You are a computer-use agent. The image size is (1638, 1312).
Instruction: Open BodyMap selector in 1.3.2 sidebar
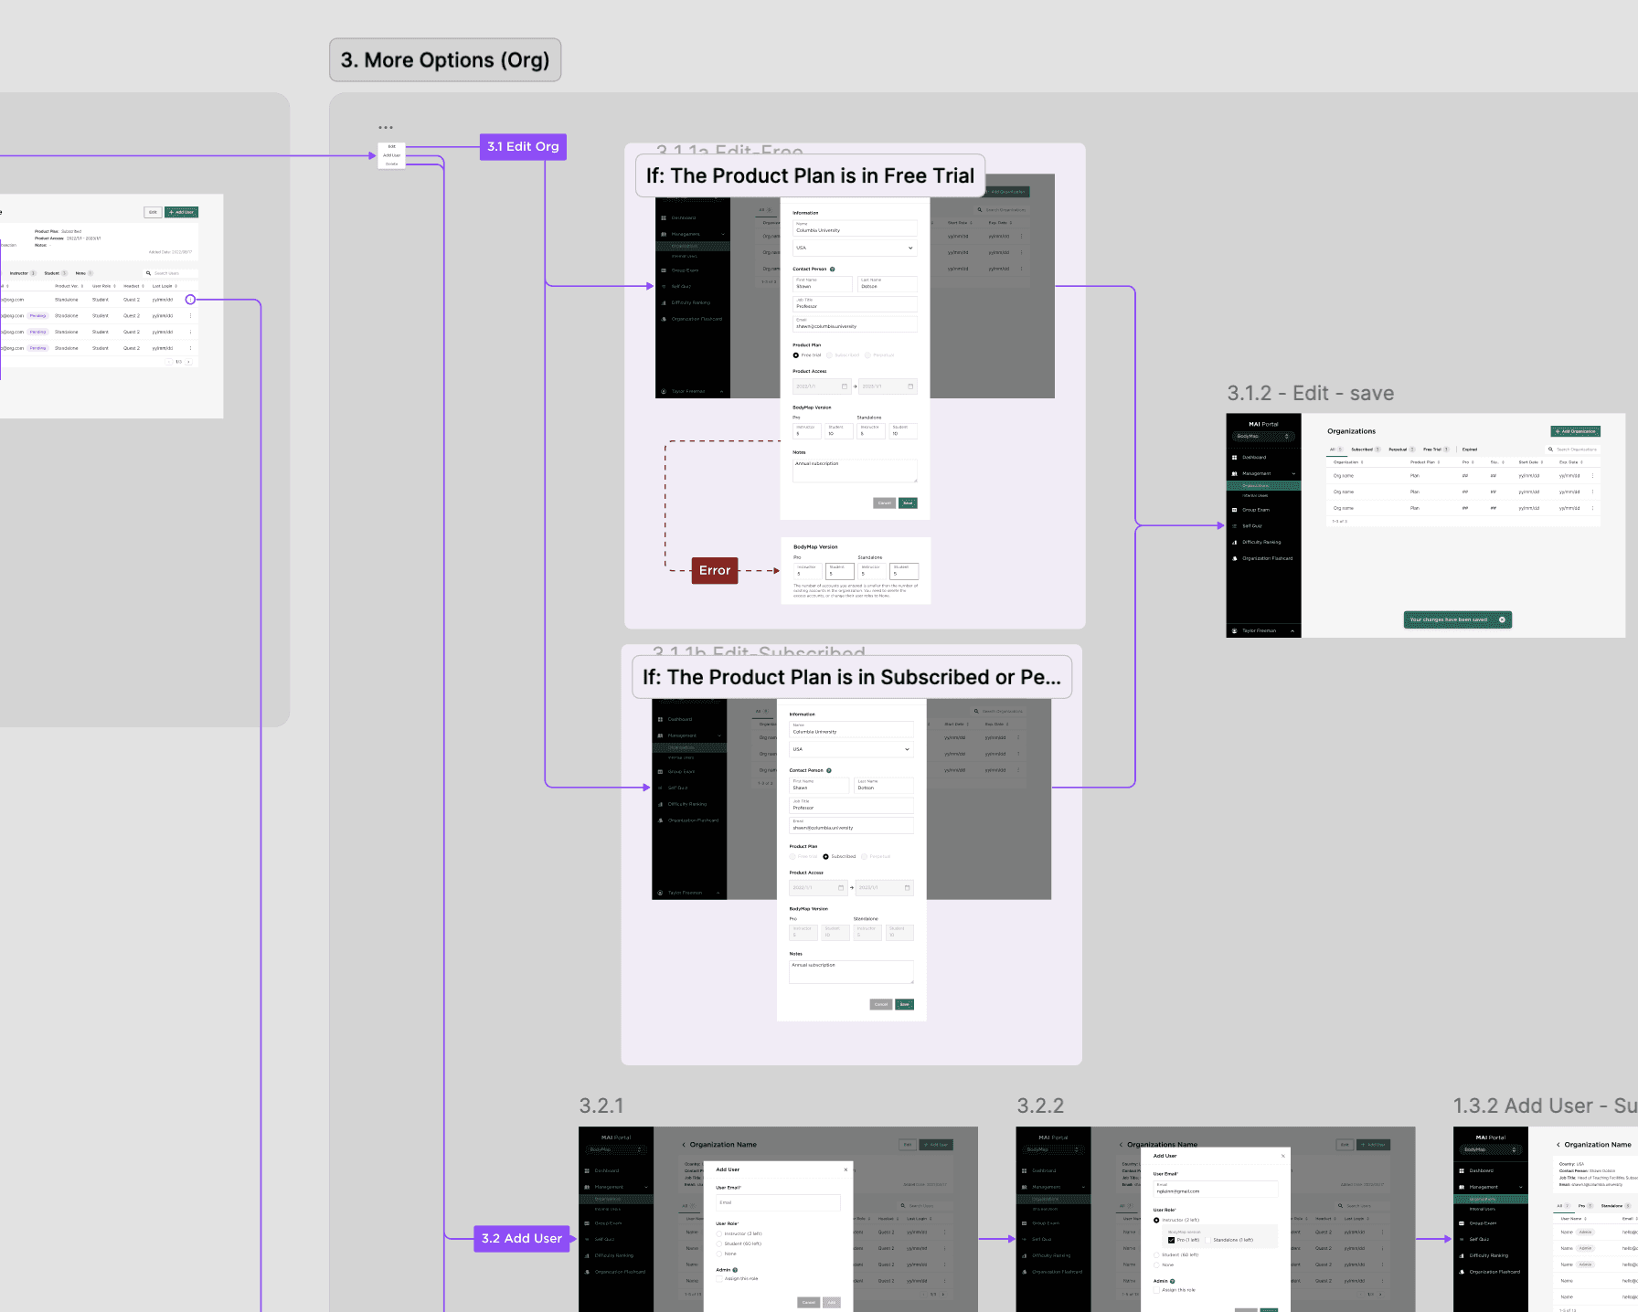click(x=1491, y=1149)
